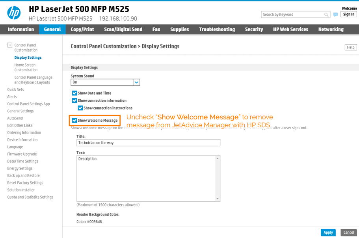Open the Copy/Print tab
This screenshot has width=359, height=238.
tap(82, 30)
